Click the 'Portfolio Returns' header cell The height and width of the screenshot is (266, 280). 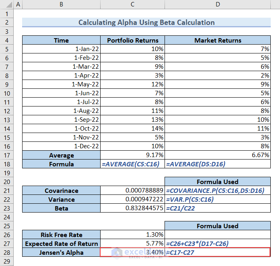coord(132,40)
